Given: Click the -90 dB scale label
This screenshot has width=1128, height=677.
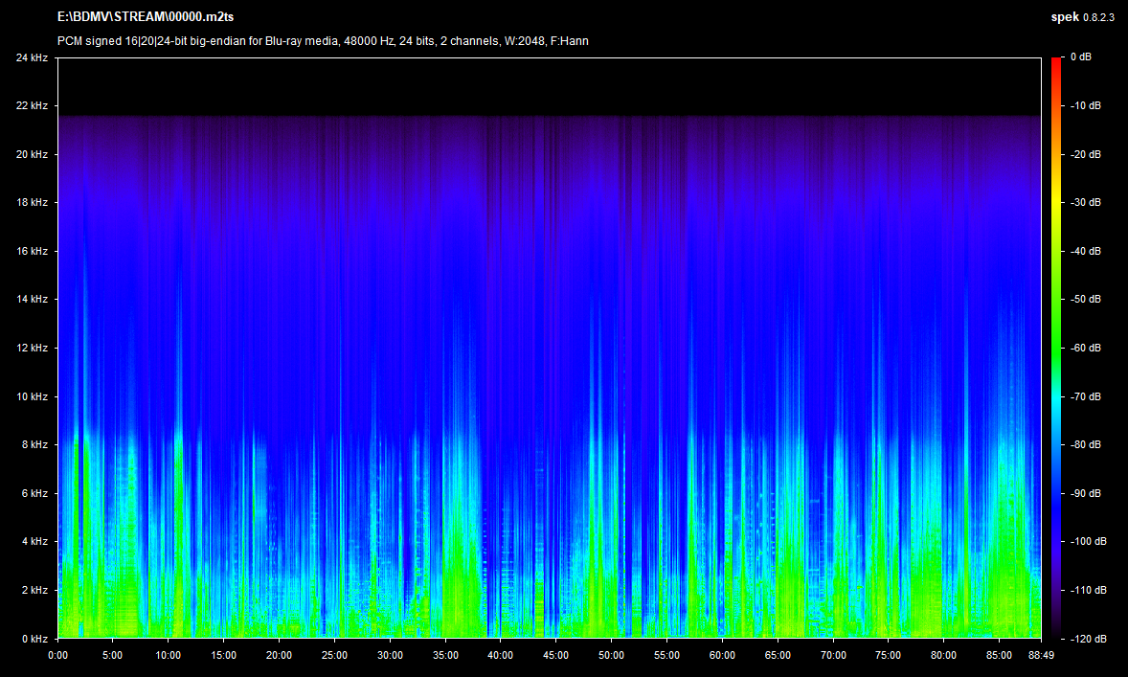Looking at the screenshot, I should [1085, 493].
